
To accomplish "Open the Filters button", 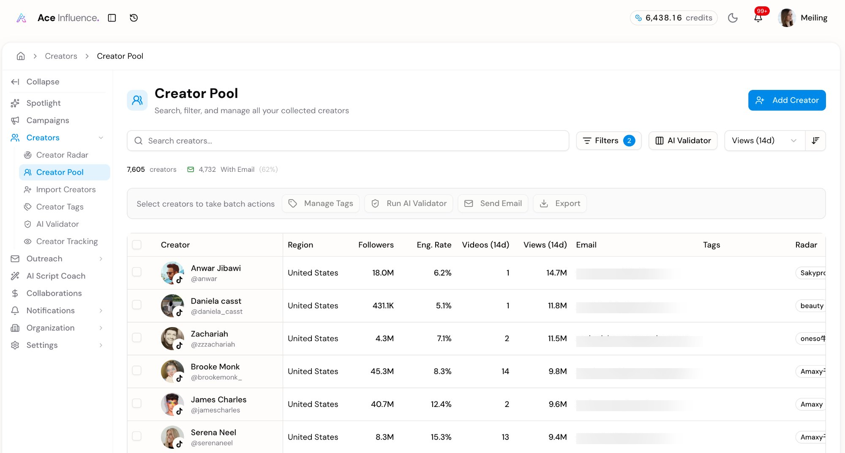I will [x=608, y=141].
